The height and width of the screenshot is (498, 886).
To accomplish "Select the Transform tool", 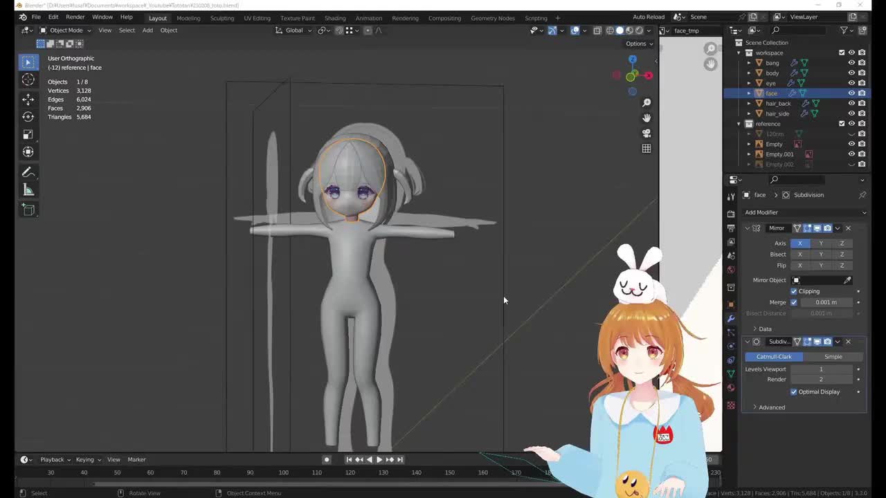I will 28,151.
